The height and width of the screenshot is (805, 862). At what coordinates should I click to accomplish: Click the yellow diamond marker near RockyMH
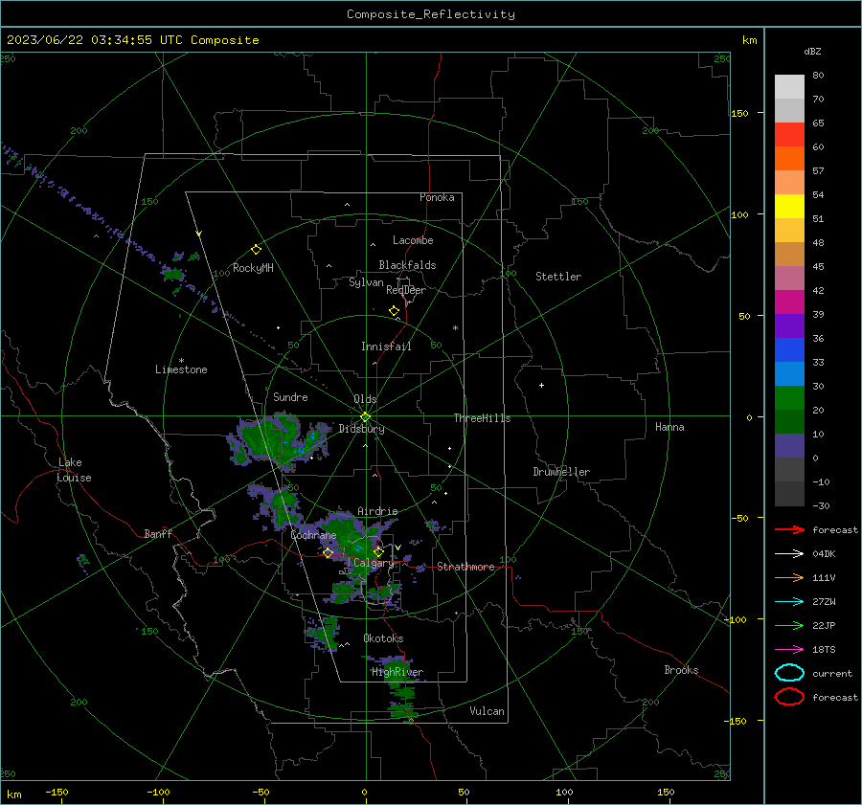[256, 250]
